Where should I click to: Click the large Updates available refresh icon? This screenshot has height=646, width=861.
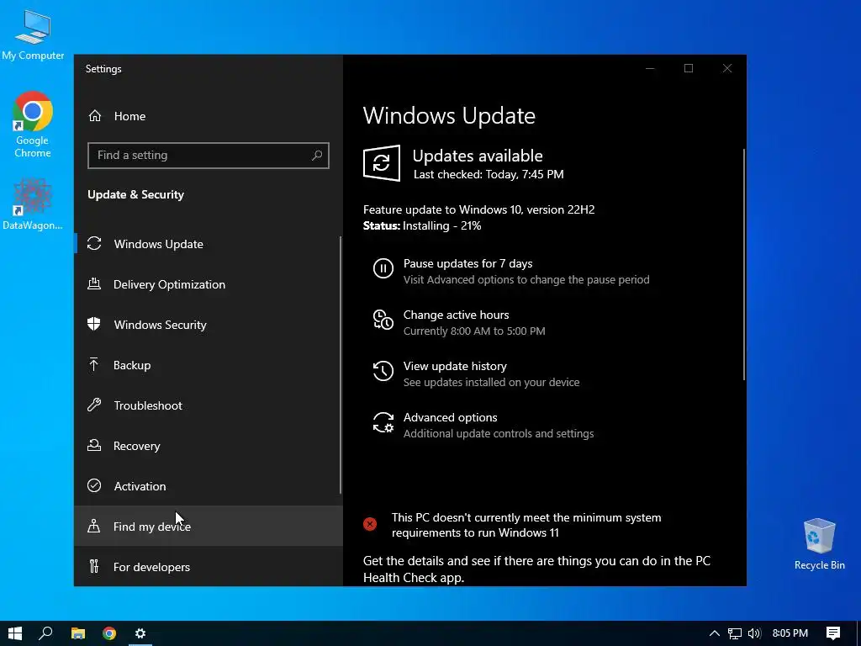pyautogui.click(x=382, y=163)
